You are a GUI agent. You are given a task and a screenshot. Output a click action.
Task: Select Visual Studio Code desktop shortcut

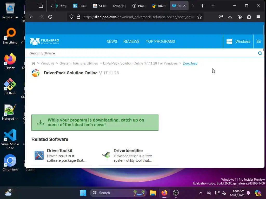pyautogui.click(x=10, y=139)
